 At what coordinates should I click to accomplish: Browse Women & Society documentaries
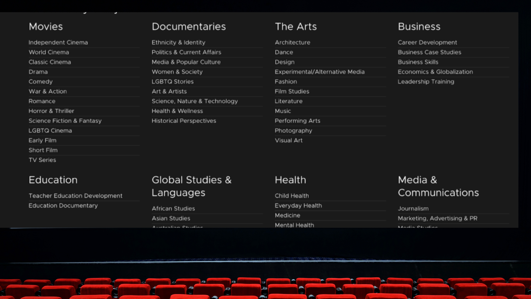tap(177, 72)
